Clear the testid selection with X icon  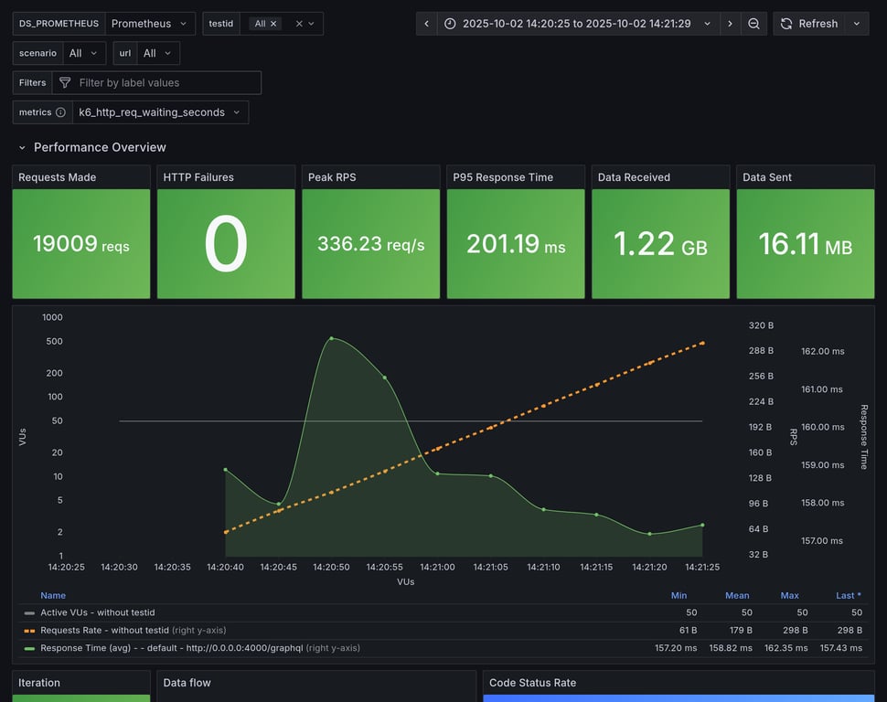pyautogui.click(x=298, y=24)
